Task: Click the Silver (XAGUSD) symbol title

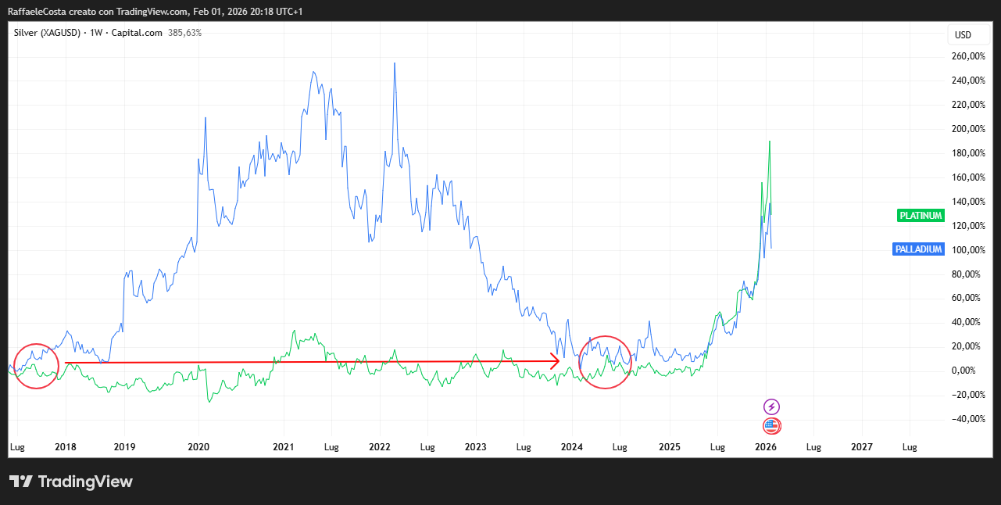Action: [x=47, y=33]
